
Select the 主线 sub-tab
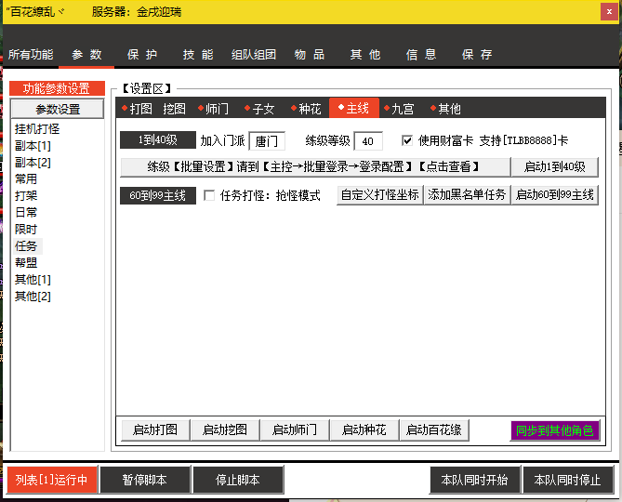pos(354,108)
